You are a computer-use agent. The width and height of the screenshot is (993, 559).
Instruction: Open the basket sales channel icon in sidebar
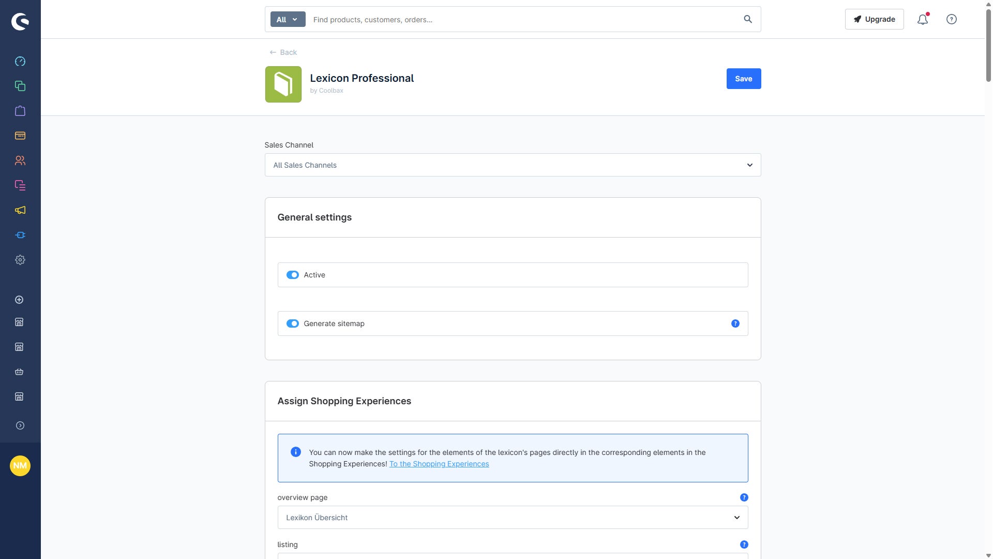(19, 372)
